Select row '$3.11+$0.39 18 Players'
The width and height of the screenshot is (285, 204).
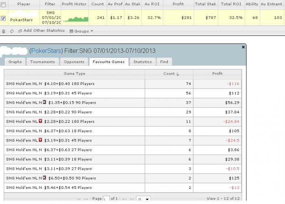coord(123,160)
